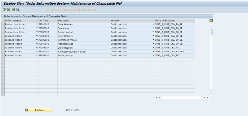Open Function dropdown for Planned Order PPIOP000
Viewport: 248px width, 116px height.
point(153,55)
